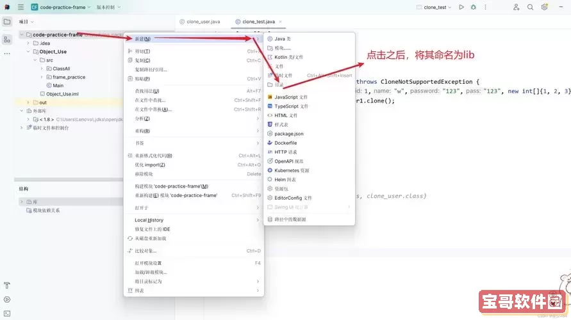This screenshot has width=571, height=320.
Task: Create new HTTP 请求
Action: point(309,152)
